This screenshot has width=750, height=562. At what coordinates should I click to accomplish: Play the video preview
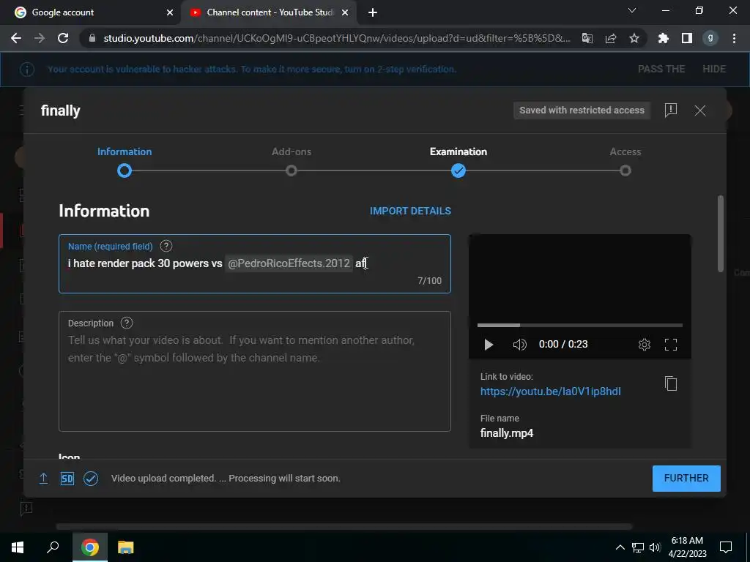tap(489, 345)
